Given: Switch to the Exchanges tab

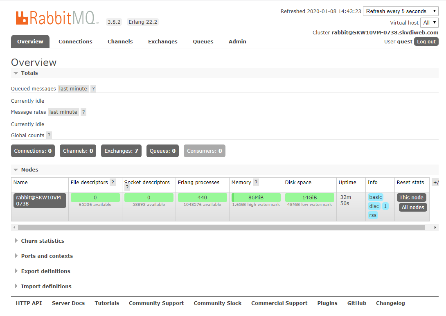Looking at the screenshot, I should click(163, 41).
